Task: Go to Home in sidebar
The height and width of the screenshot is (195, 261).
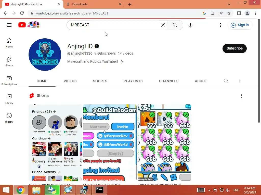Action: click(9, 43)
